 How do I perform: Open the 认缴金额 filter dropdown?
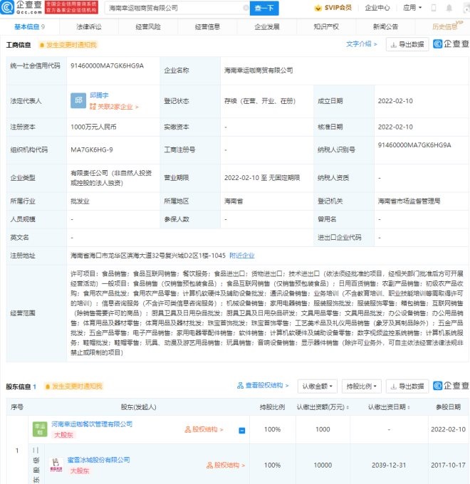point(318,386)
